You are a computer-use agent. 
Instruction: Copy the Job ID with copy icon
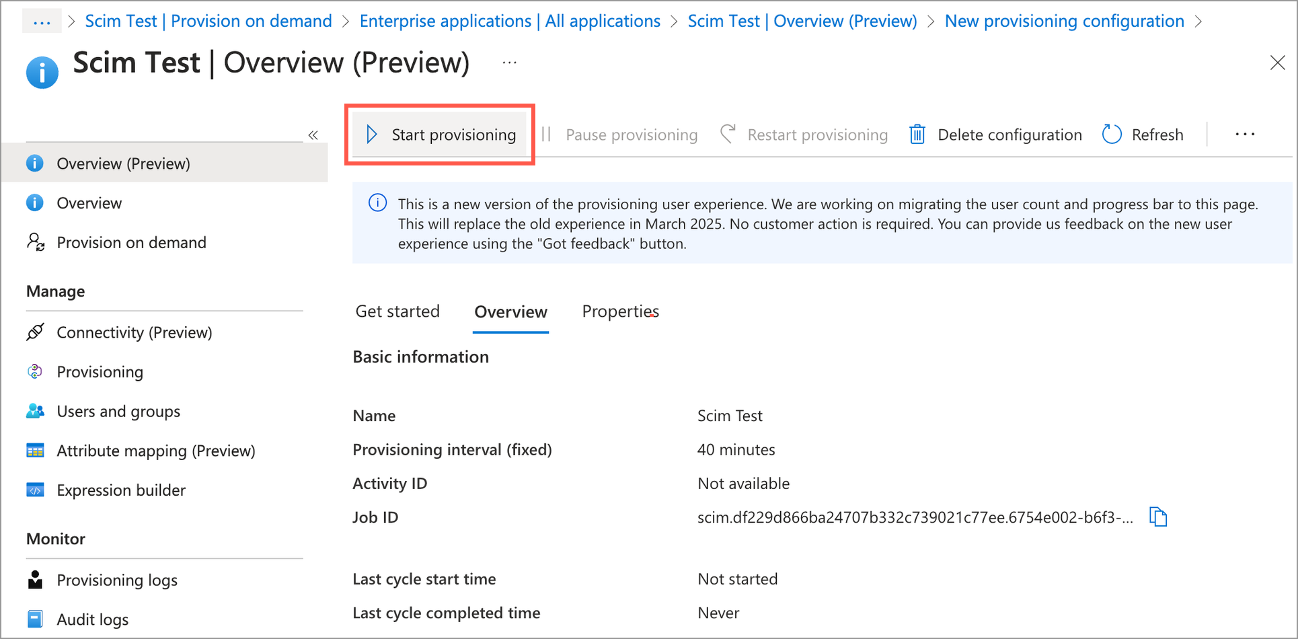pos(1157,517)
